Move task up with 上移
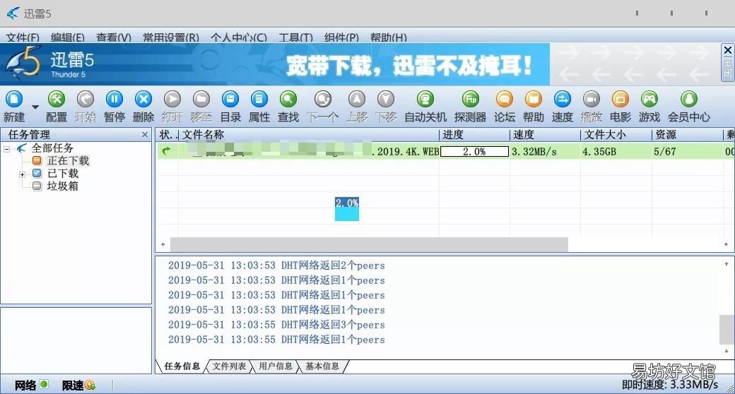735x394 pixels. pyautogui.click(x=357, y=99)
